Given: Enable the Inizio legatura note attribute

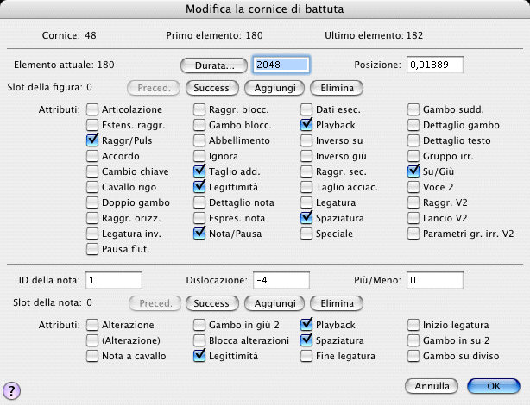Looking at the screenshot, I should pyautogui.click(x=413, y=325).
